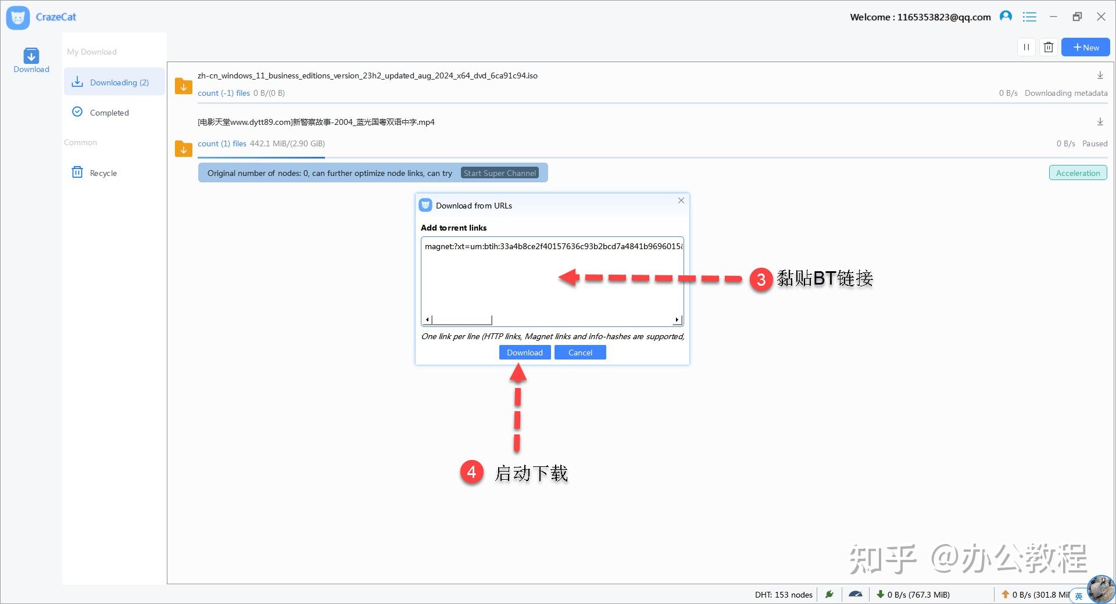Click 'count (1) files' link
The width and height of the screenshot is (1116, 604).
tap(222, 143)
